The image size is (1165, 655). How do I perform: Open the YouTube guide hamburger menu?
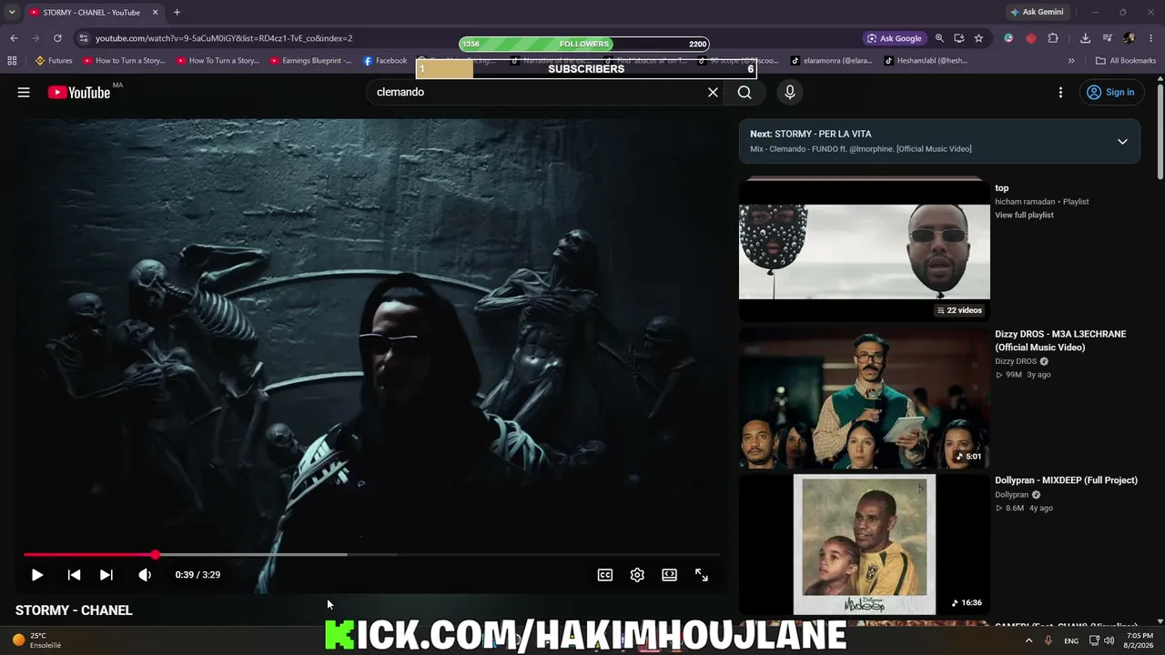coord(24,92)
